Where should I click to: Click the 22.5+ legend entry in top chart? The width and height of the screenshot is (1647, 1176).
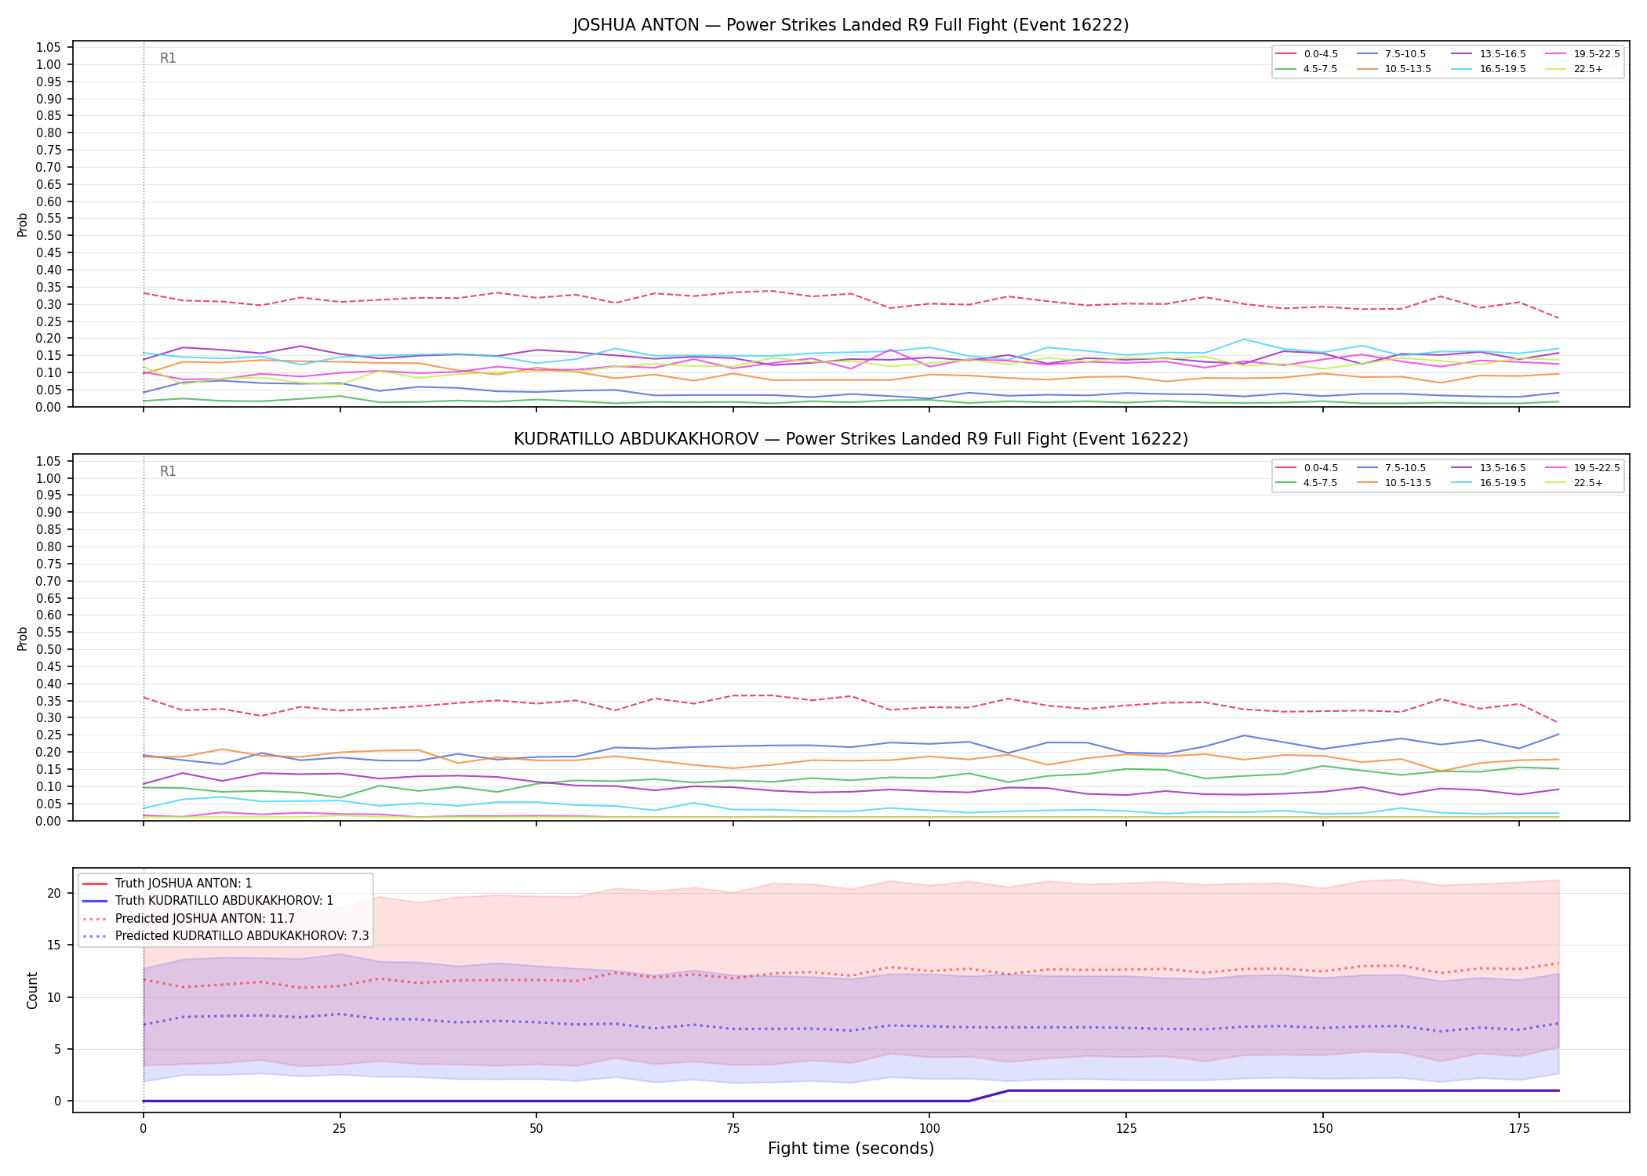point(1575,69)
